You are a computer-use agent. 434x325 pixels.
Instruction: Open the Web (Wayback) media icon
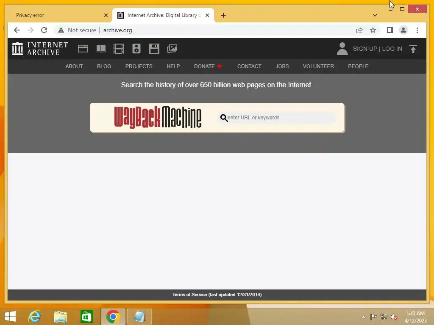point(83,49)
